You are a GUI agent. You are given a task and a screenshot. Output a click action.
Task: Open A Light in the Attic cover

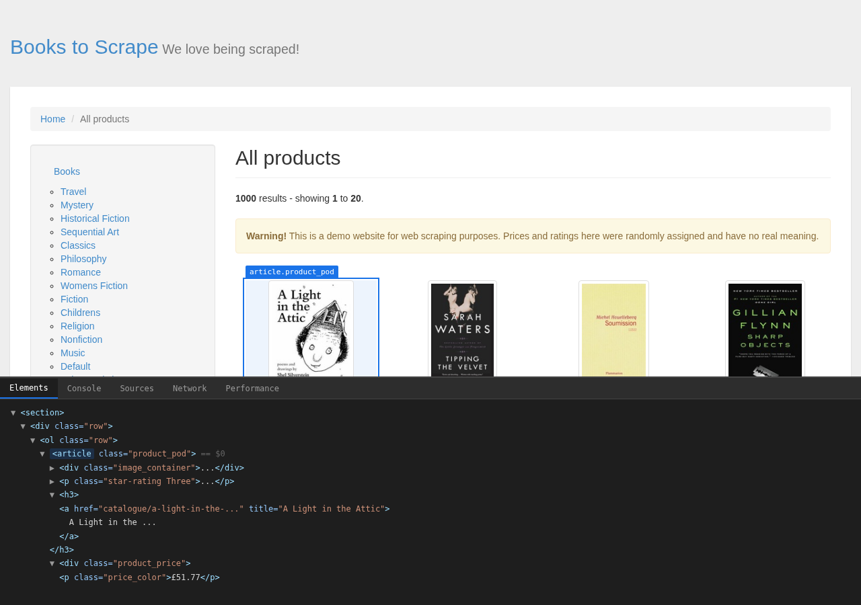tap(311, 329)
